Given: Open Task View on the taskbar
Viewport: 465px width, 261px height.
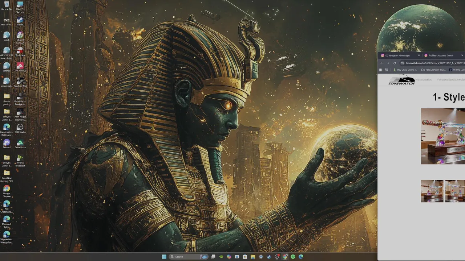Looking at the screenshot, I should 213,257.
